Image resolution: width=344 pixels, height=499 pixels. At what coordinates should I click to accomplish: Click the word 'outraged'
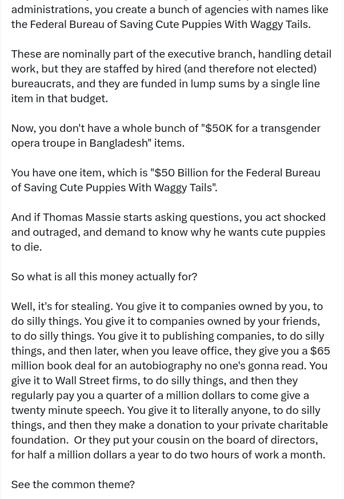point(55,232)
